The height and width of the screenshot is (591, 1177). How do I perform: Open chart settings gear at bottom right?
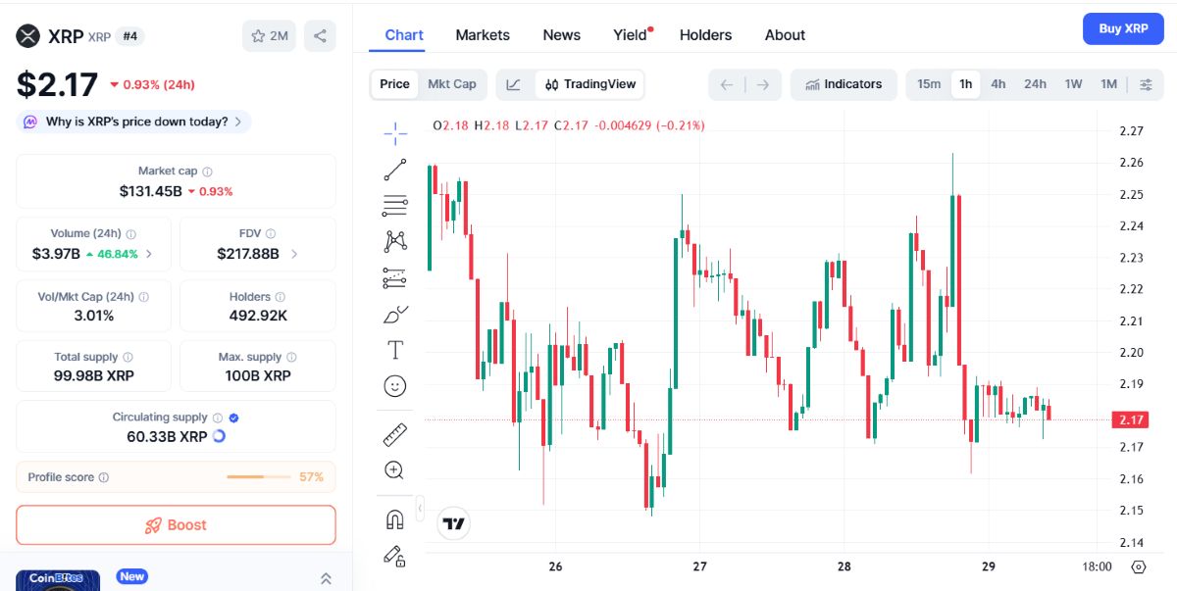1139,566
